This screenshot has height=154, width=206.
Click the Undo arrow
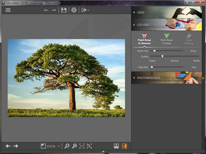(46, 10)
